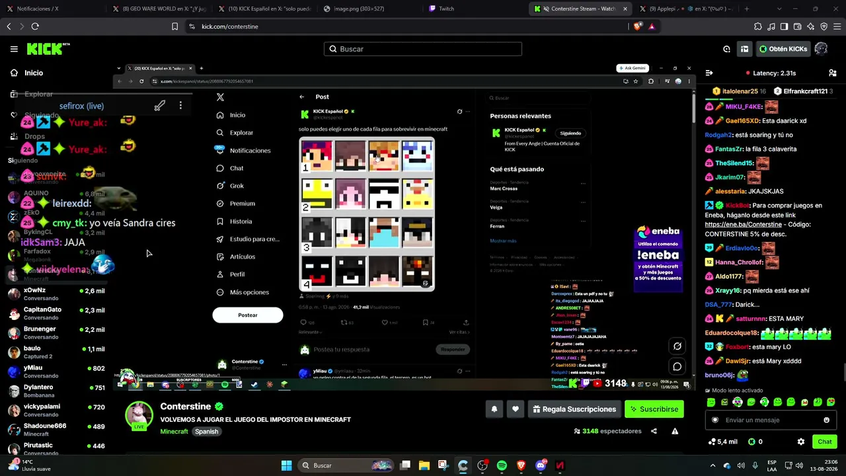Image resolution: width=846 pixels, height=476 pixels.
Task: Open the Brave Shields icon
Action: (637, 26)
